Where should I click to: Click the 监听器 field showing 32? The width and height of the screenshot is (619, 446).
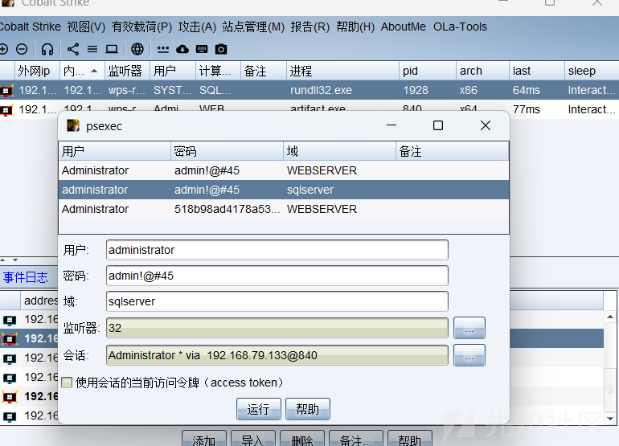pyautogui.click(x=277, y=328)
